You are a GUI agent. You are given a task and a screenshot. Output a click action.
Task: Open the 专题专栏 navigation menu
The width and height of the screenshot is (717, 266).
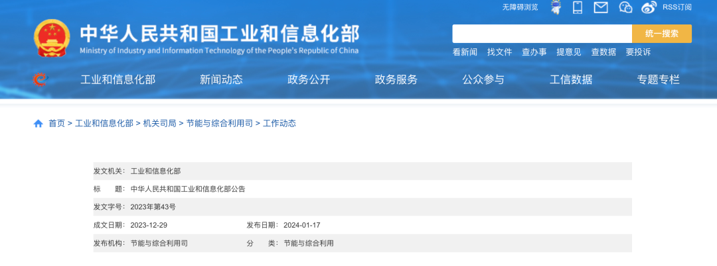[x=659, y=79]
